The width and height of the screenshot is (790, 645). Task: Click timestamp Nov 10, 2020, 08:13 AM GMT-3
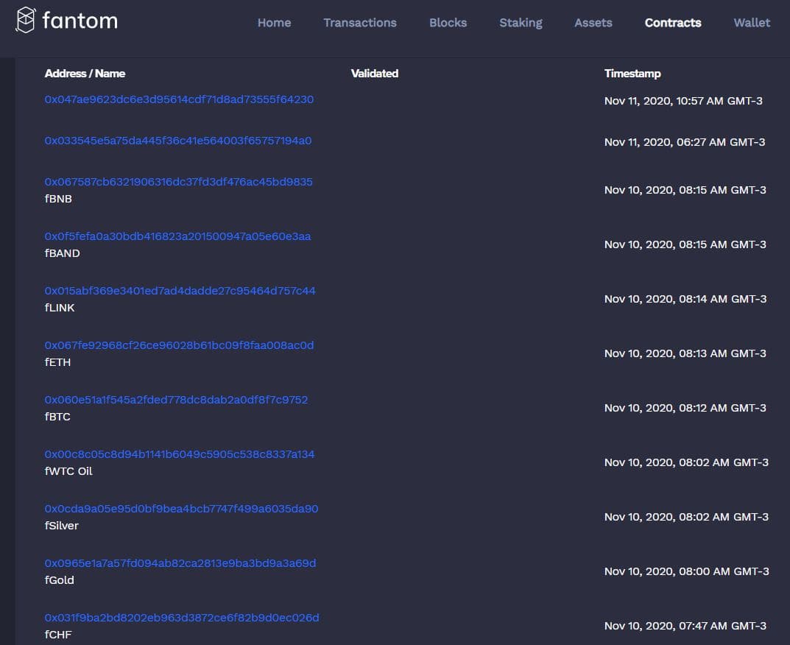685,353
